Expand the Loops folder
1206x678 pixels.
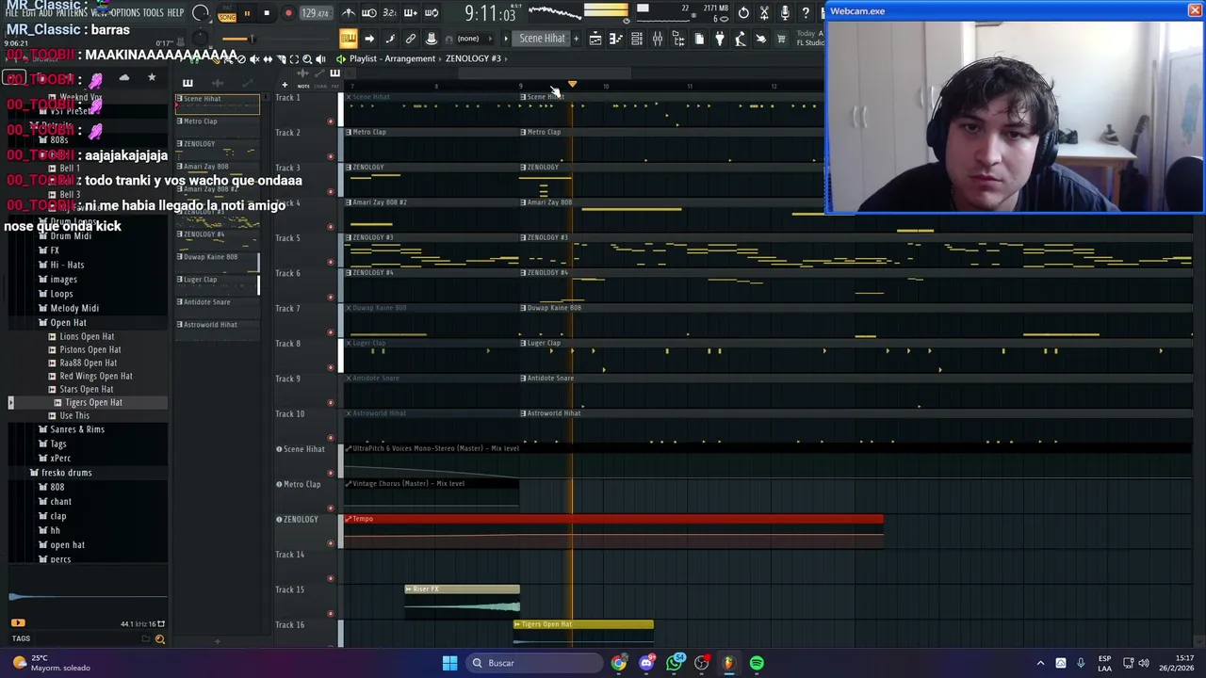click(61, 294)
